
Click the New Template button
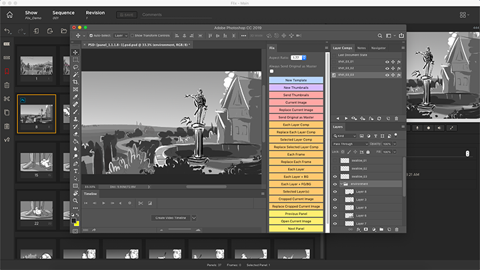point(295,80)
